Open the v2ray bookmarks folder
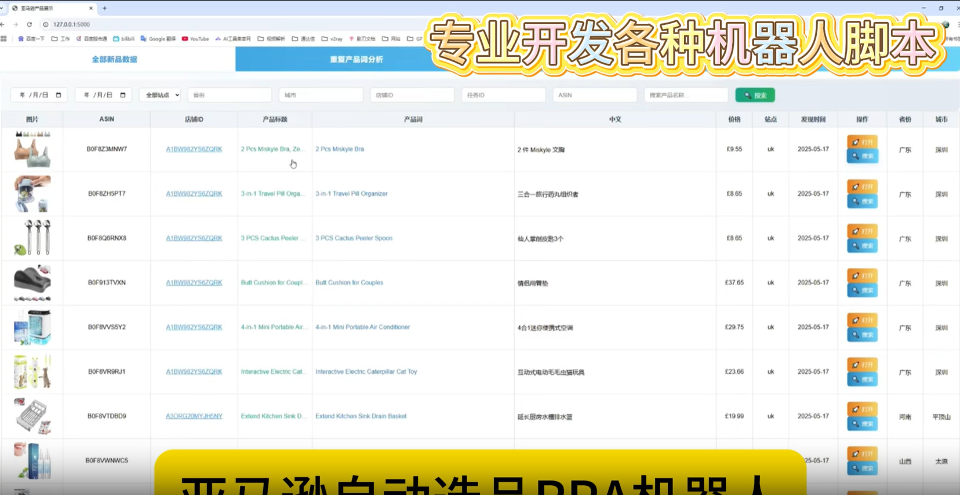The height and width of the screenshot is (495, 960). point(332,39)
